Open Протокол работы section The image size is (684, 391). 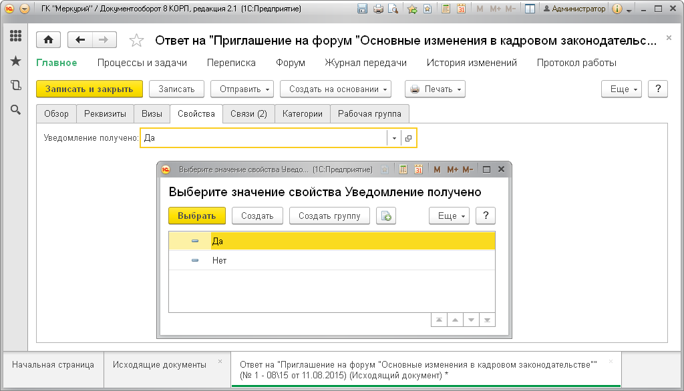576,63
